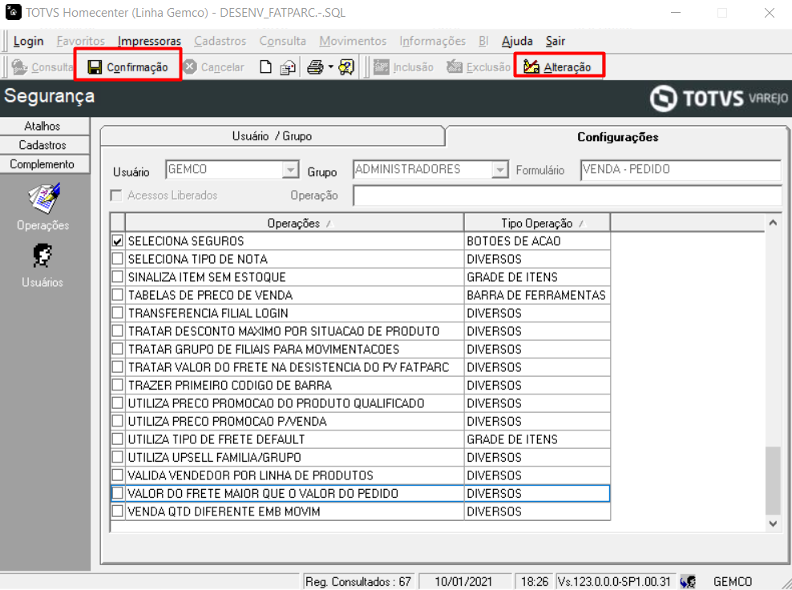Check UTILIZA TIPO DE FRETE DEFAULT checkbox
The height and width of the screenshot is (590, 792).
point(118,439)
